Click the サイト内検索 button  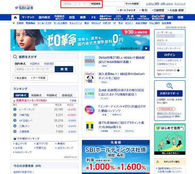click(132, 4)
